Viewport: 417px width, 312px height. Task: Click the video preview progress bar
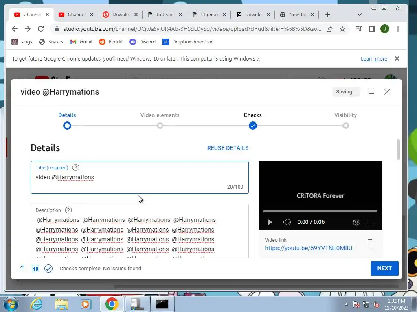tap(320, 211)
